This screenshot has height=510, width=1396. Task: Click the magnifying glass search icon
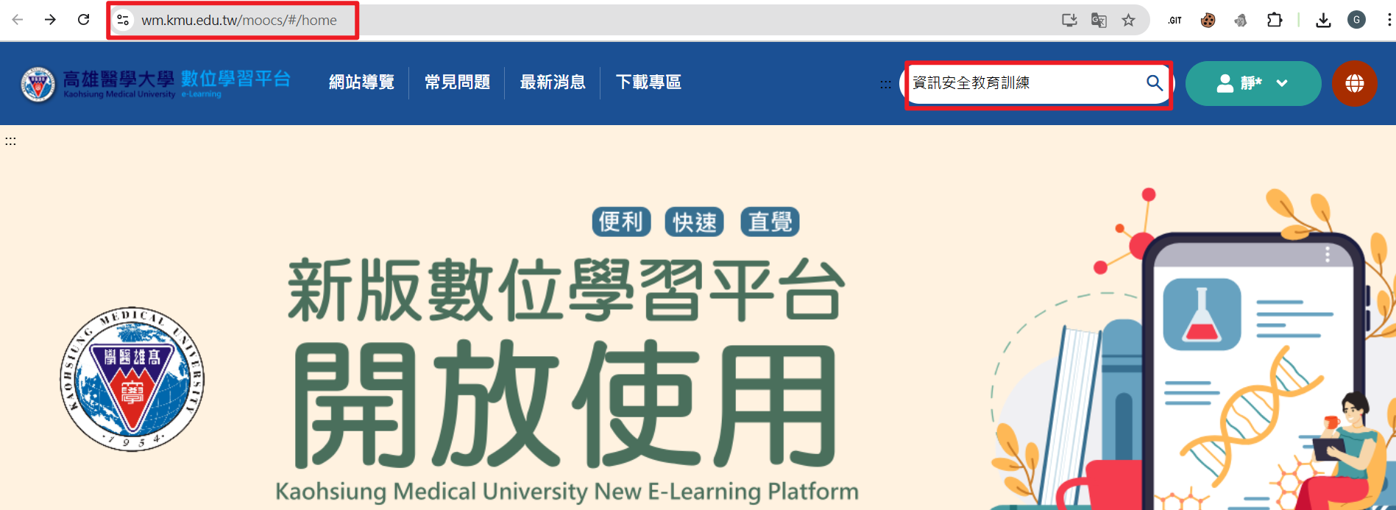point(1154,83)
